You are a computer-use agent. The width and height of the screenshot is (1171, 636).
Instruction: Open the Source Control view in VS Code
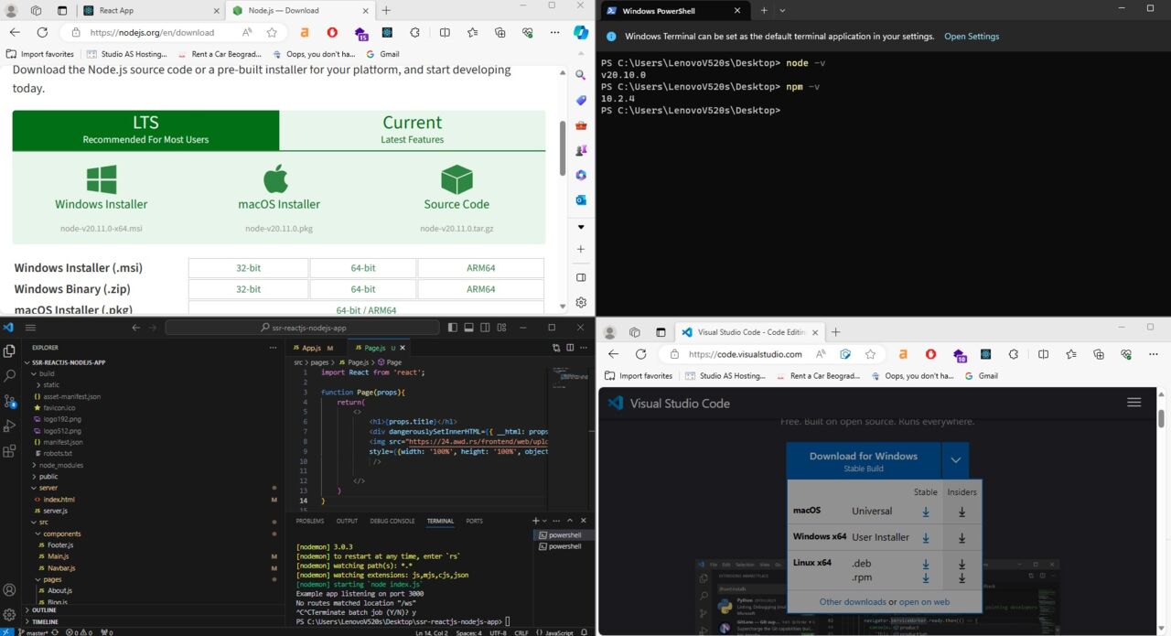pyautogui.click(x=9, y=401)
